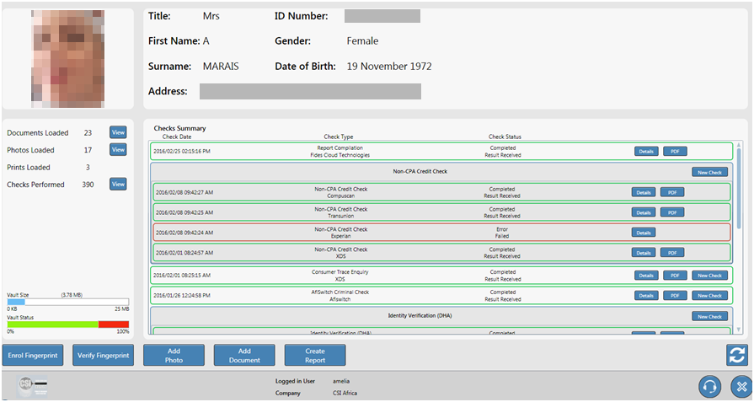The height and width of the screenshot is (402, 754).
Task: Click the checks list scrollbar up arrow
Action: coord(739,145)
